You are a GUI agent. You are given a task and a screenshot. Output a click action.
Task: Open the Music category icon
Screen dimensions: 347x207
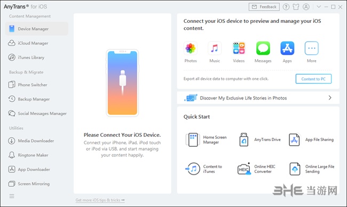pos(215,48)
